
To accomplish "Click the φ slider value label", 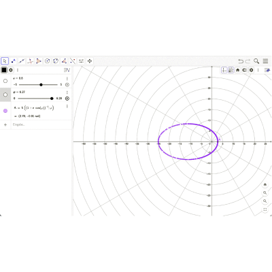I will (19, 92).
